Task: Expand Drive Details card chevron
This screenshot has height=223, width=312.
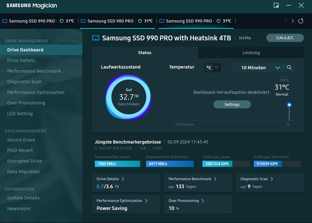Action: (123, 179)
